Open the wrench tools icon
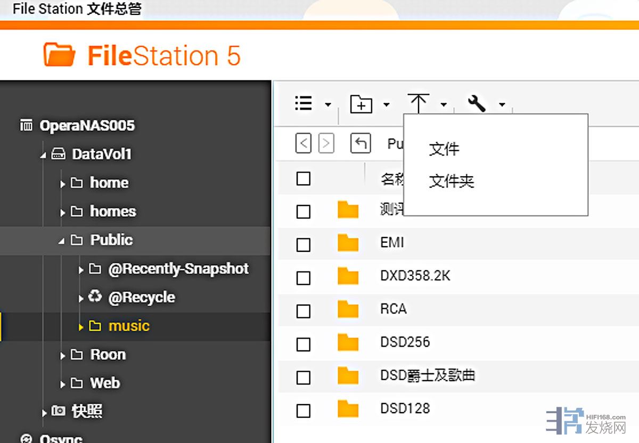This screenshot has width=639, height=443. tap(477, 103)
